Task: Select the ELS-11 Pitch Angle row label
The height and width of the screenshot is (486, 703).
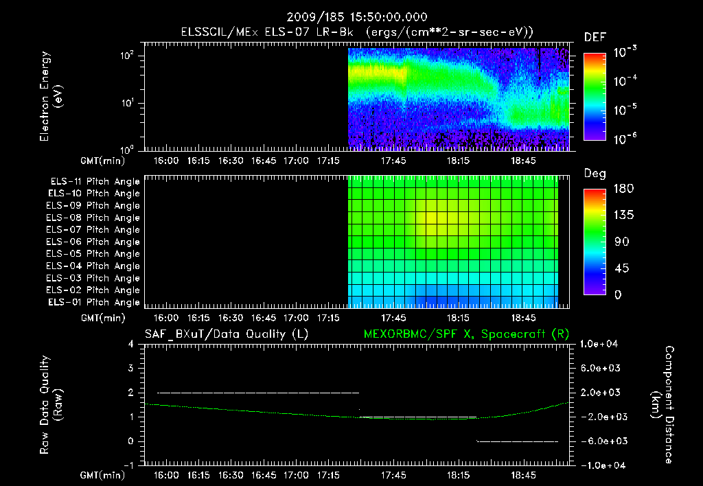Action: pyautogui.click(x=95, y=182)
